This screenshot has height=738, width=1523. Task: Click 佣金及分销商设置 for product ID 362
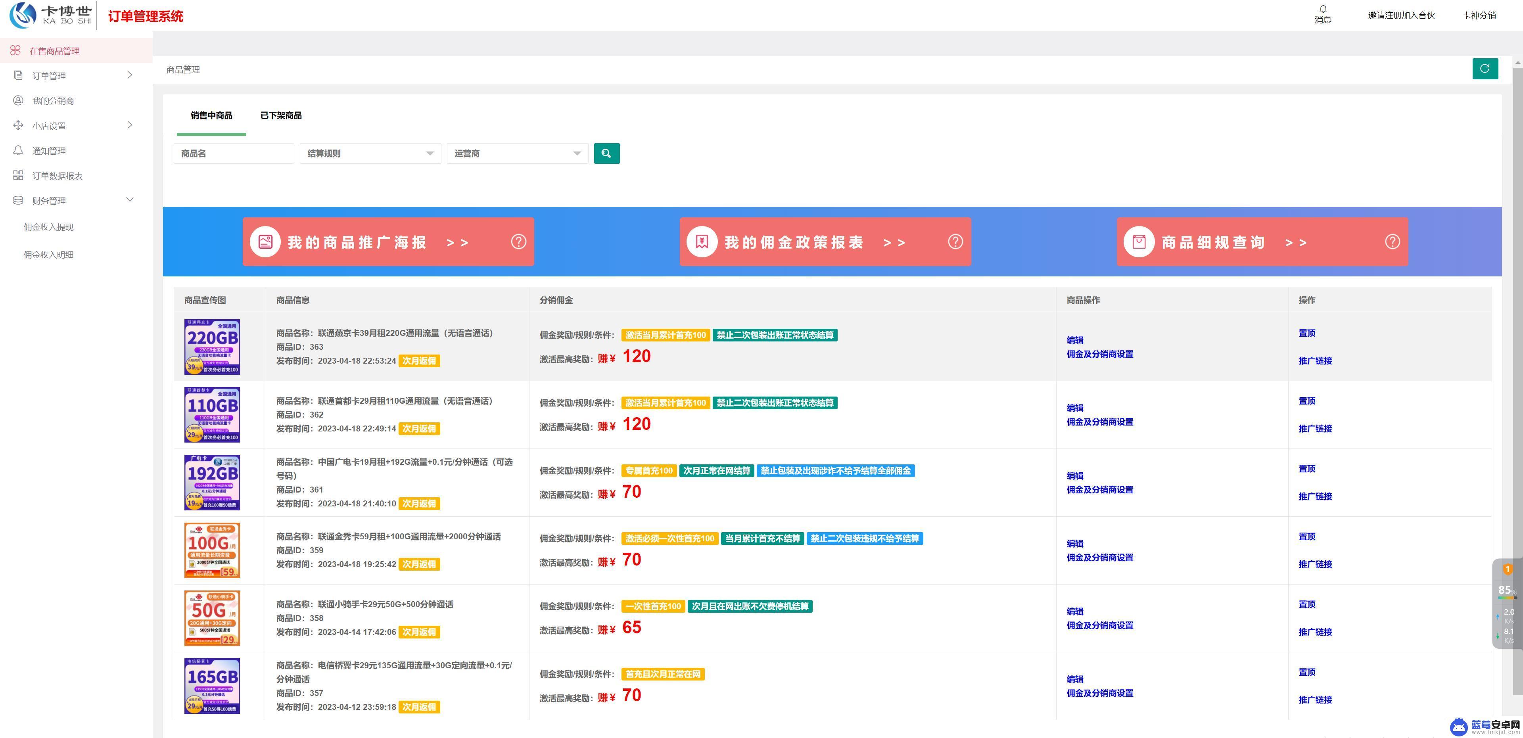point(1100,422)
